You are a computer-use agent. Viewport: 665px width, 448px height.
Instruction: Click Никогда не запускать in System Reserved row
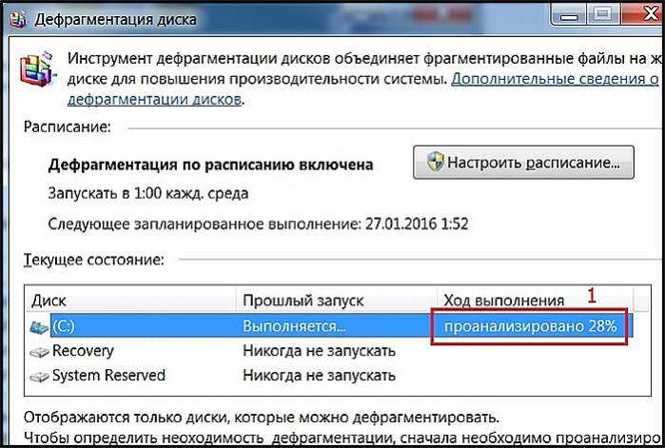(319, 376)
